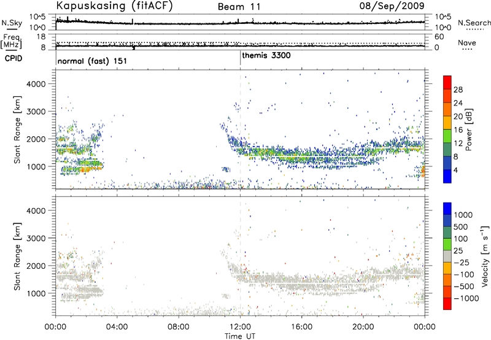
Task: Click the gray swatch in Velocity colorbar
Action: pos(447,256)
